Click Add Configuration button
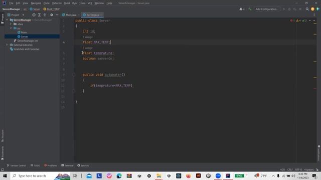The width and height of the screenshot is (321, 180). 267,9
